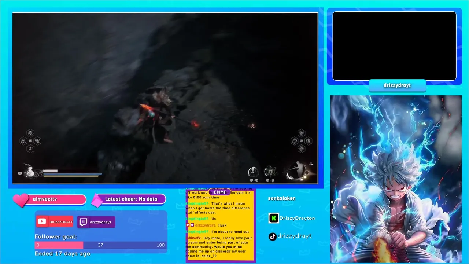Click the follower goal progress bar
Viewport: 469px width, 264px height.
pyautogui.click(x=101, y=245)
